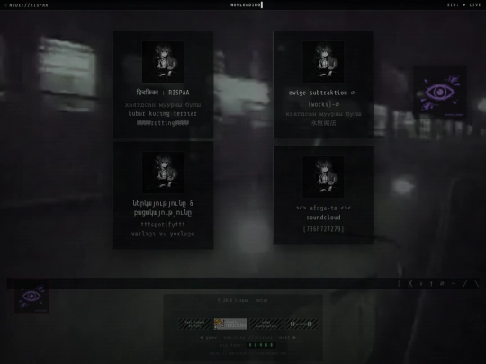Click 'kubur kucing terbiar' line
Screen dimensions: 486x364
pos(163,113)
